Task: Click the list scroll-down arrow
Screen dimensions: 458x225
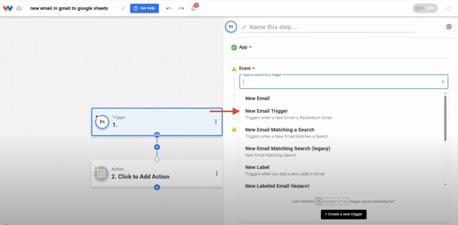Action: tap(445, 184)
